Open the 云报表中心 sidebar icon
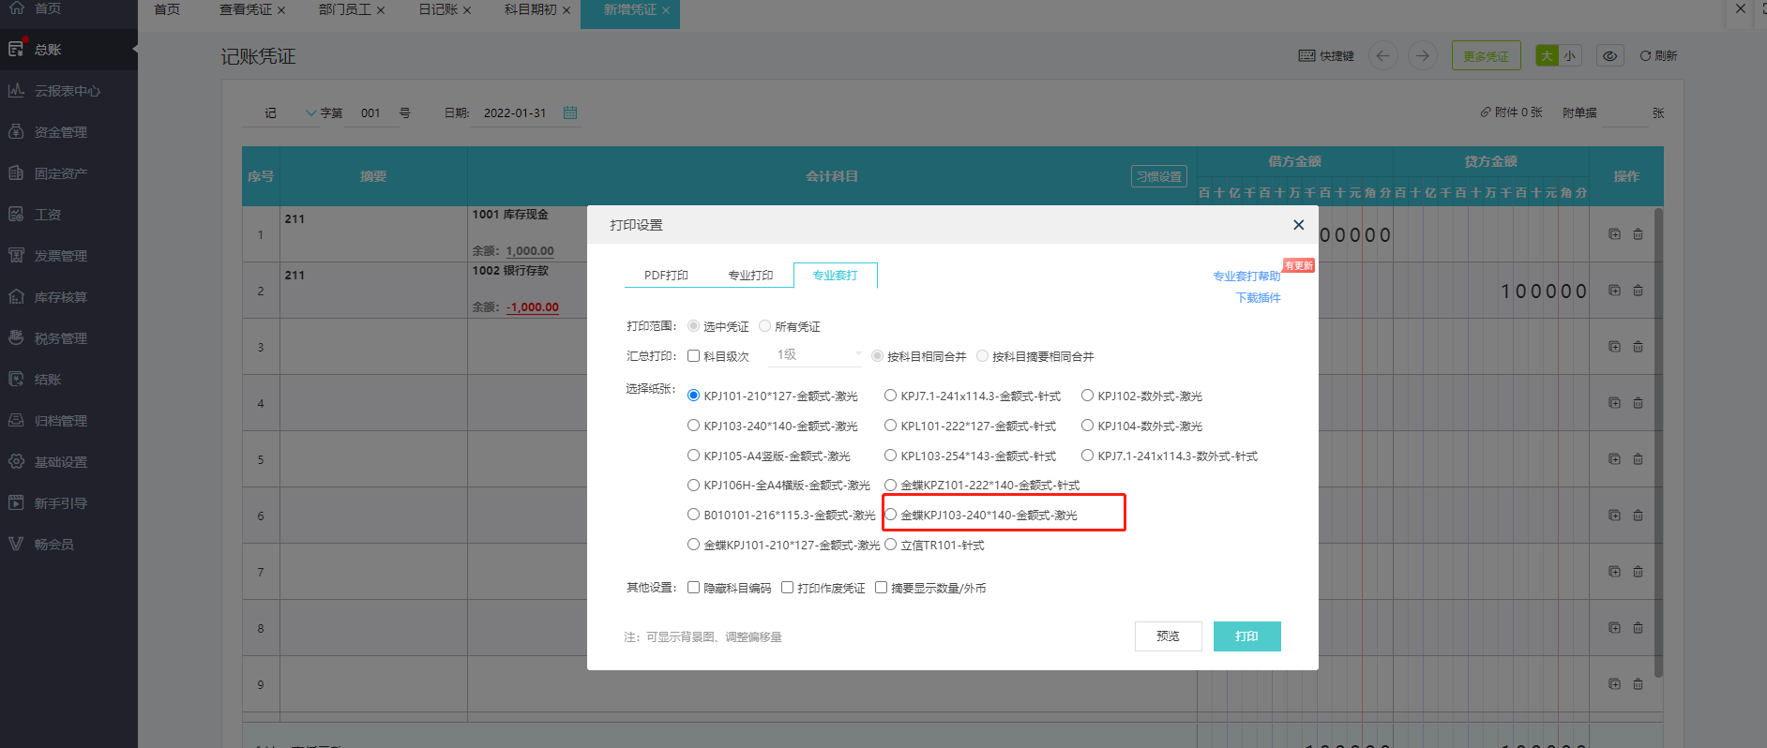The height and width of the screenshot is (748, 1767). pyautogui.click(x=16, y=91)
